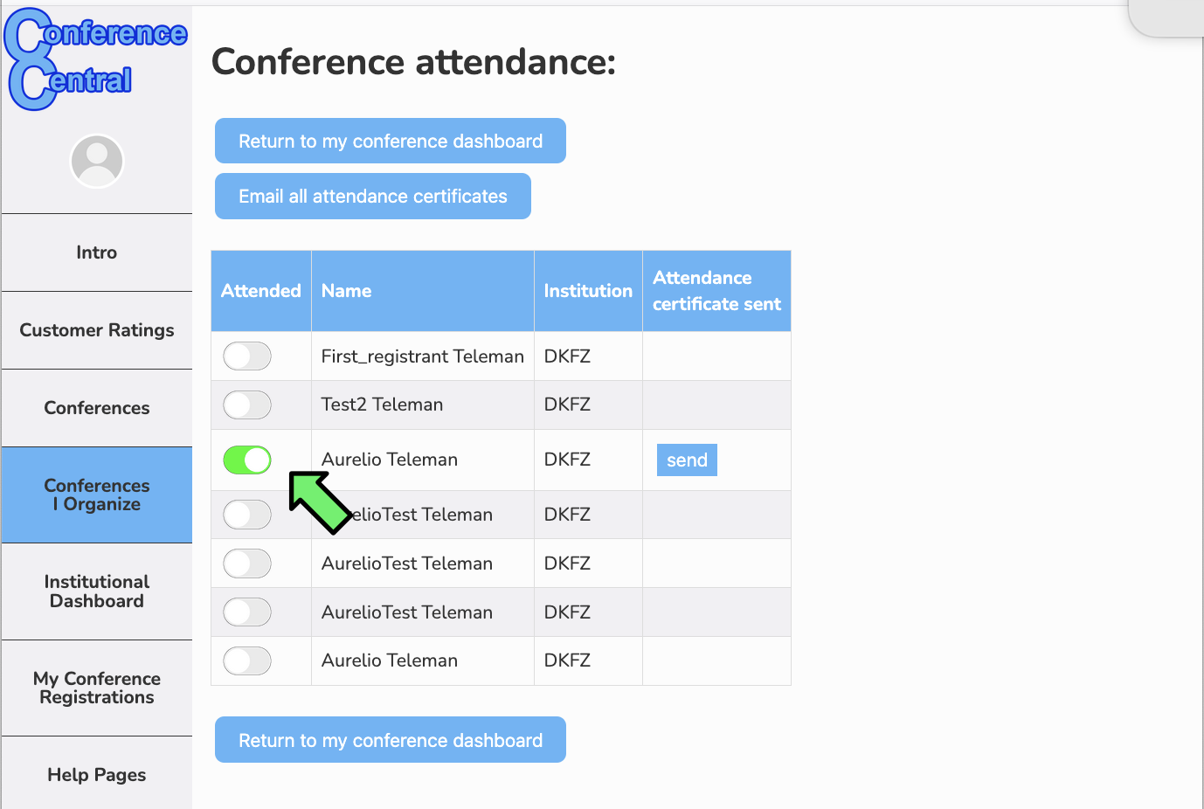Click bottom Return to my conference dashboard button
This screenshot has width=1204, height=809.
[391, 740]
